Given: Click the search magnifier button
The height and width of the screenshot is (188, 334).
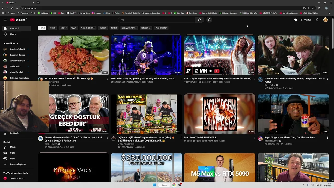Looking at the screenshot, I should click(x=199, y=20).
